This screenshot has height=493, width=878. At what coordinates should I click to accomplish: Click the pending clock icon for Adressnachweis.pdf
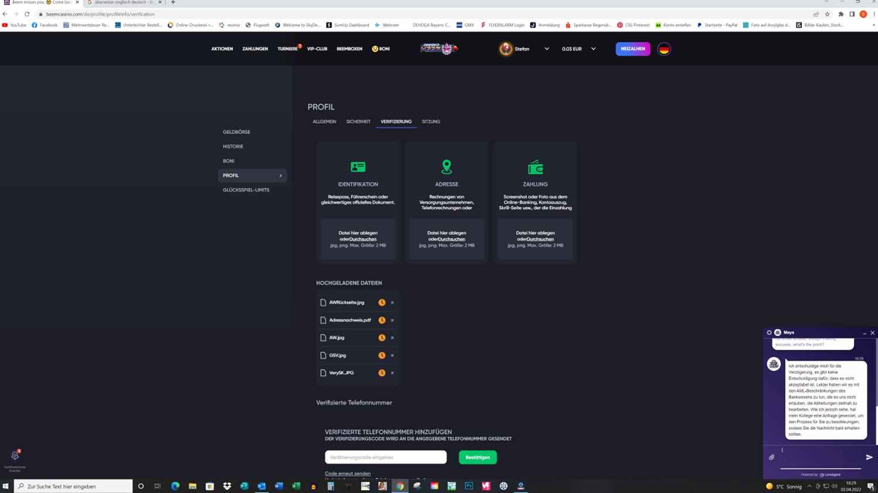pos(382,320)
